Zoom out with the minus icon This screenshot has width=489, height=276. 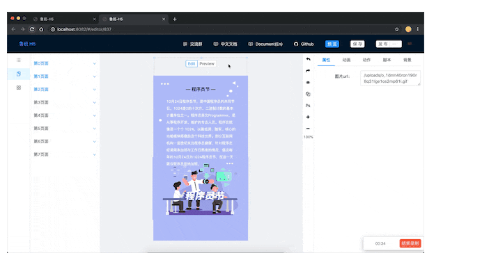click(308, 128)
